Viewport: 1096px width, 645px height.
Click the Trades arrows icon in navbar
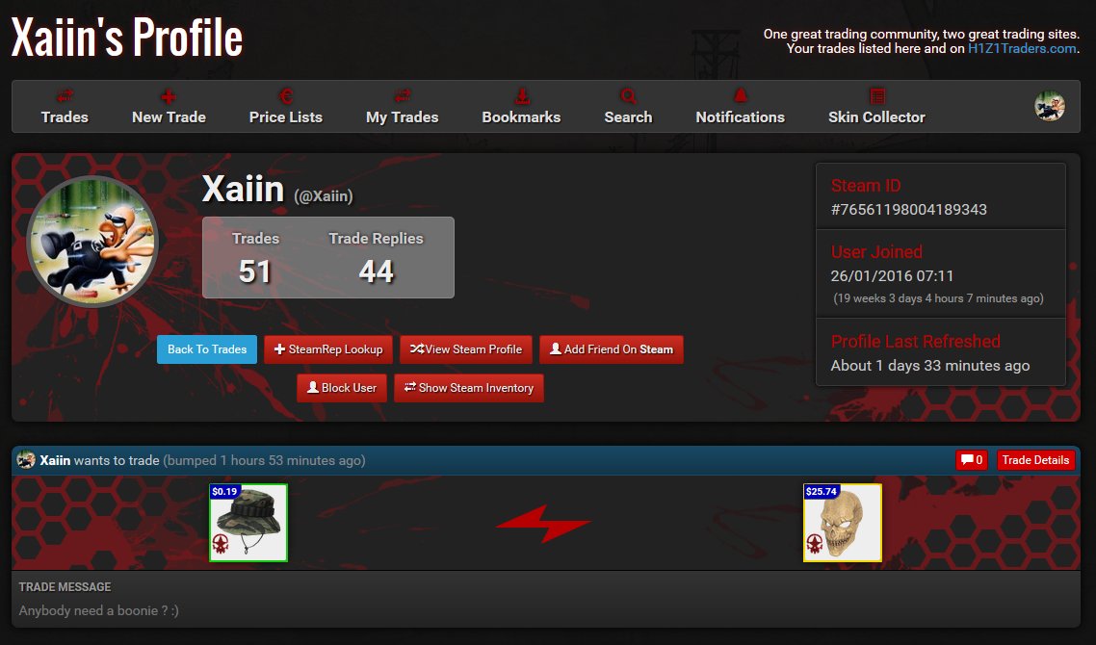[65, 95]
